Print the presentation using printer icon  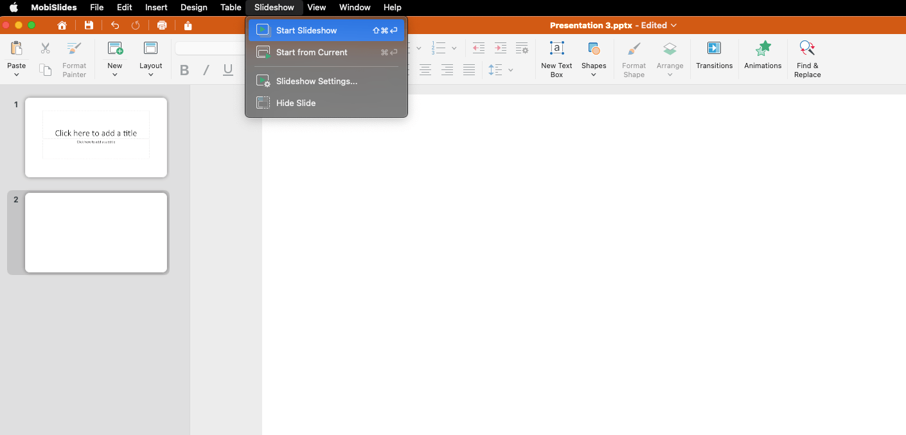[162, 26]
